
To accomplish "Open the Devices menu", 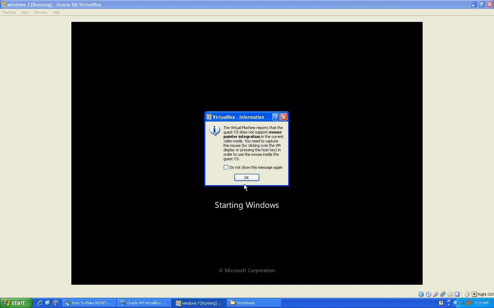I will pos(40,12).
